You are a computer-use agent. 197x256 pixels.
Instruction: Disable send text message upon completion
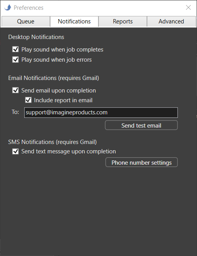coord(16,151)
